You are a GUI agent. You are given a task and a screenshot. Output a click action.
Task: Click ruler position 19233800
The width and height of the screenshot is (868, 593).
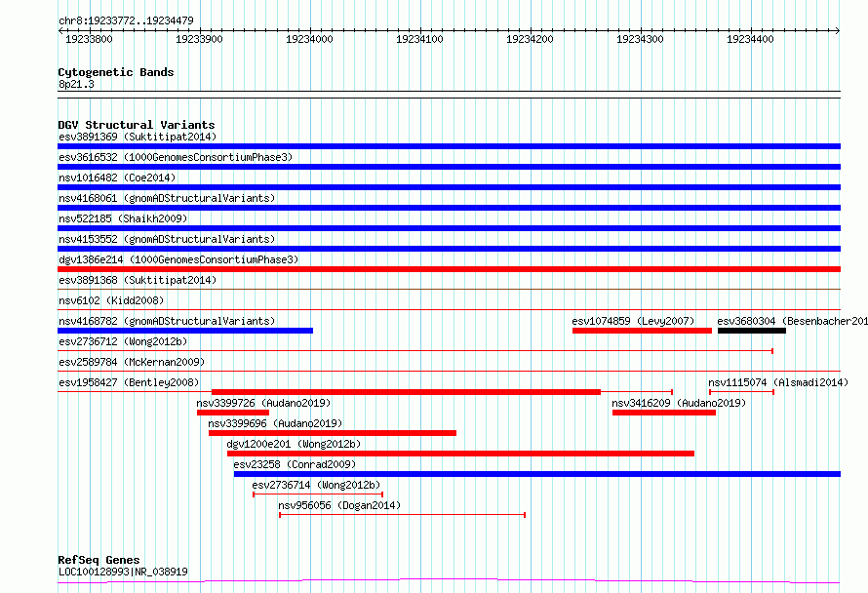(x=89, y=39)
